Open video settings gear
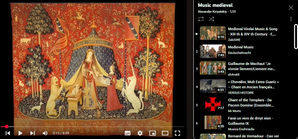 click(x=140, y=133)
